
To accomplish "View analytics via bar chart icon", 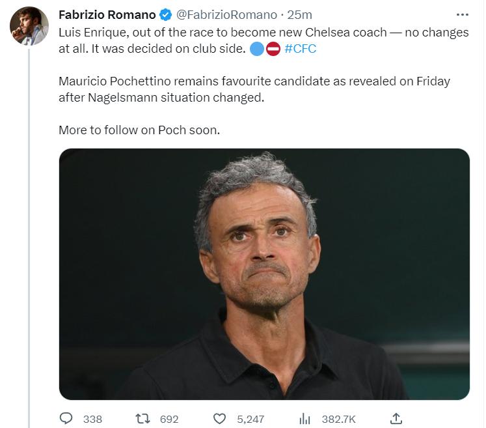I will point(304,419).
